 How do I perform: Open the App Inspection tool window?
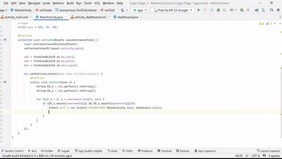[205, 151]
